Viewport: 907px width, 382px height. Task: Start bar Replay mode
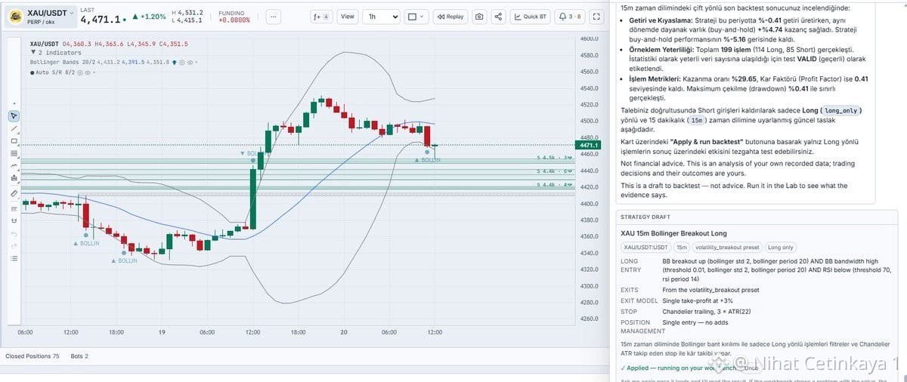tap(451, 16)
